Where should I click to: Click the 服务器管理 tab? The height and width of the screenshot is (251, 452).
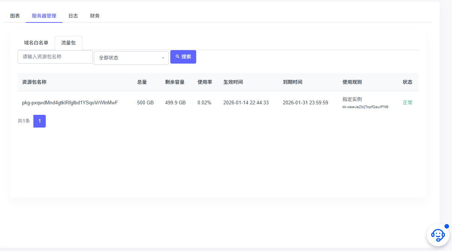point(44,16)
